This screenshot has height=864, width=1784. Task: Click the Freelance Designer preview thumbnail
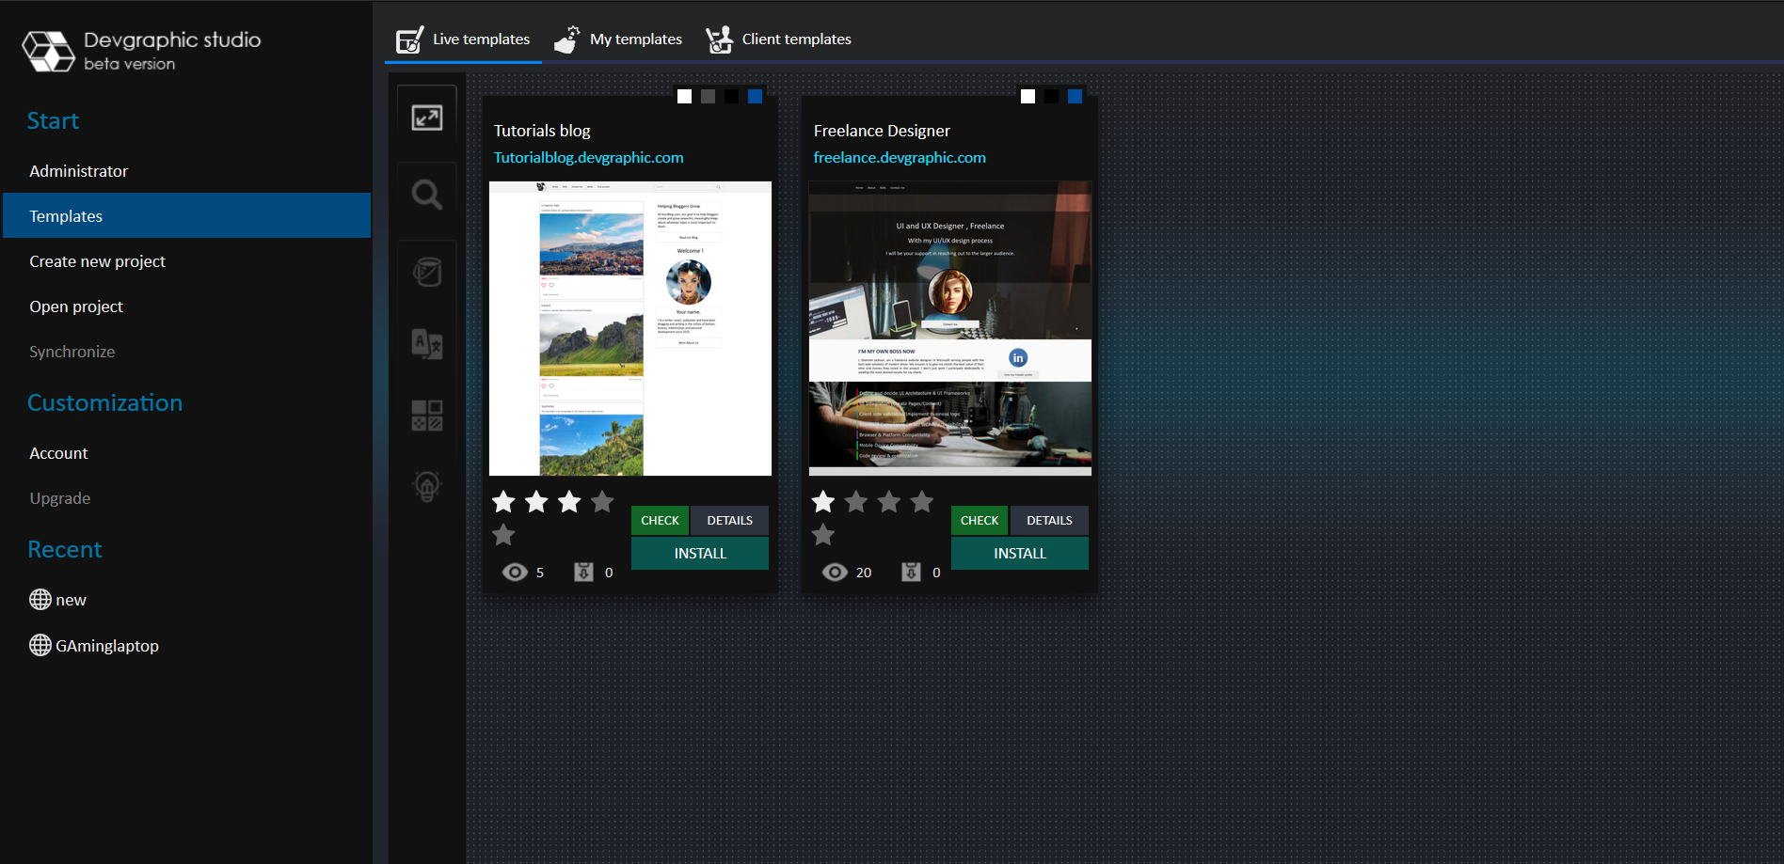(x=950, y=328)
